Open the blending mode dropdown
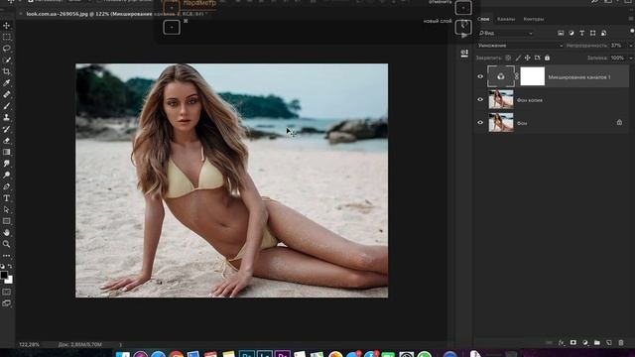Image resolution: width=635 pixels, height=357 pixels. click(x=520, y=46)
